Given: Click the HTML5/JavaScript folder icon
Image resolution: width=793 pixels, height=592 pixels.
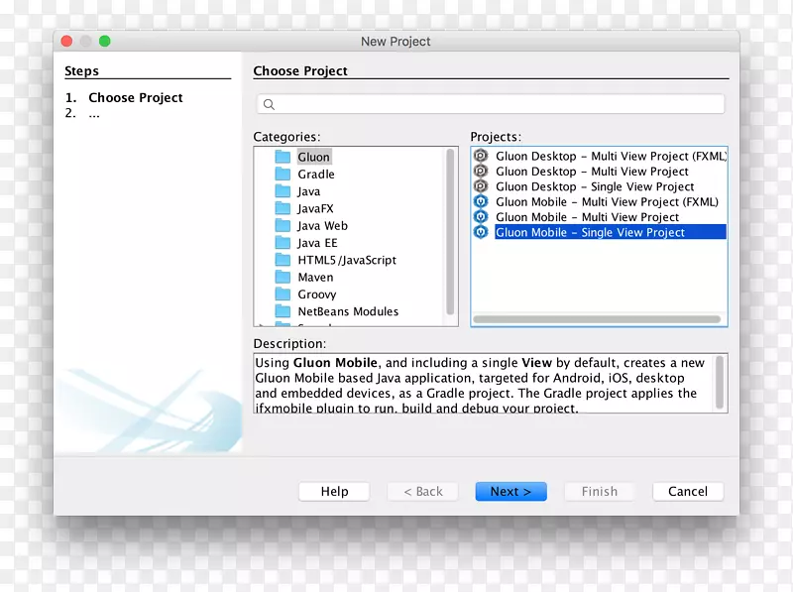Looking at the screenshot, I should pyautogui.click(x=283, y=260).
